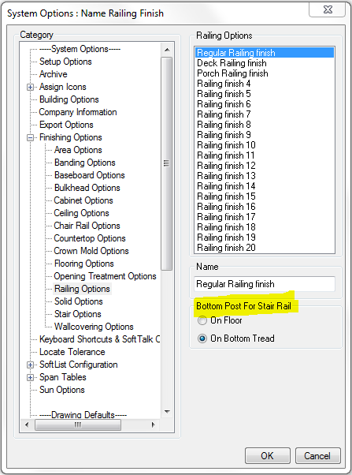Select Company Information in category tree

pos(78,112)
